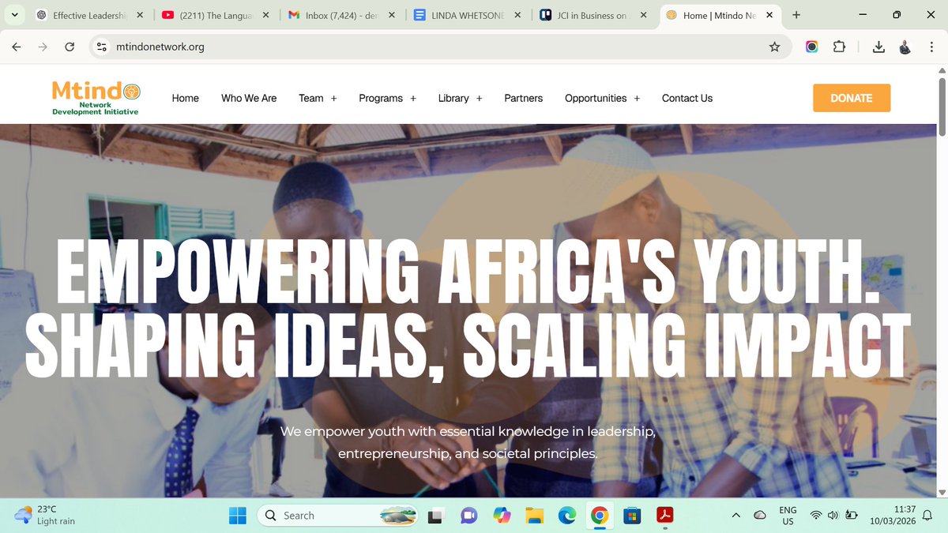Expand hidden icons chevron in system tray

click(x=735, y=515)
